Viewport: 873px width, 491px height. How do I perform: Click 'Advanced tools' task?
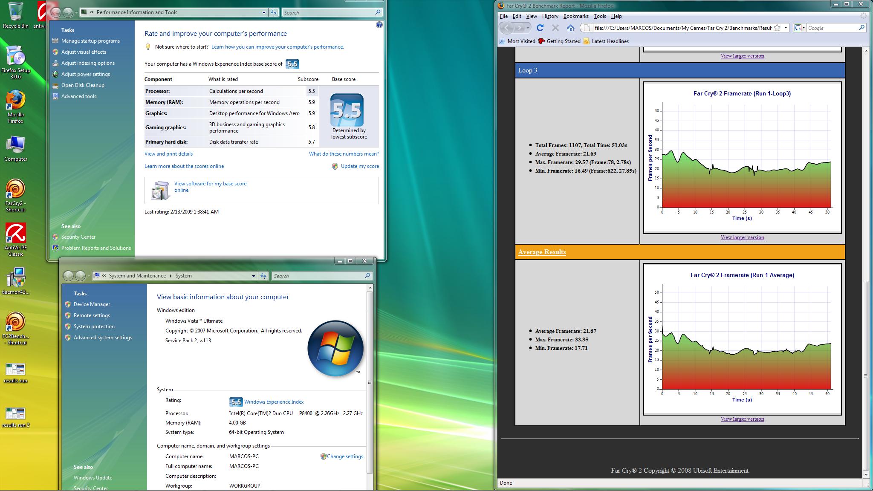[x=79, y=96]
